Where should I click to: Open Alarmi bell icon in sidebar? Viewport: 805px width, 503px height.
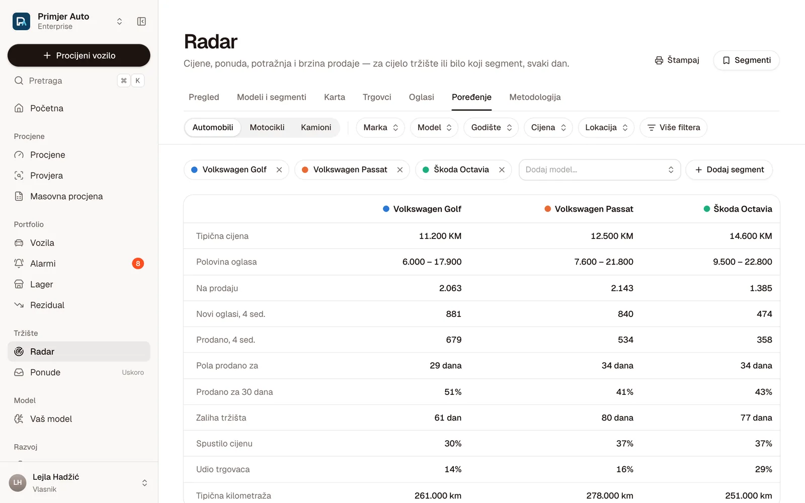click(x=19, y=263)
